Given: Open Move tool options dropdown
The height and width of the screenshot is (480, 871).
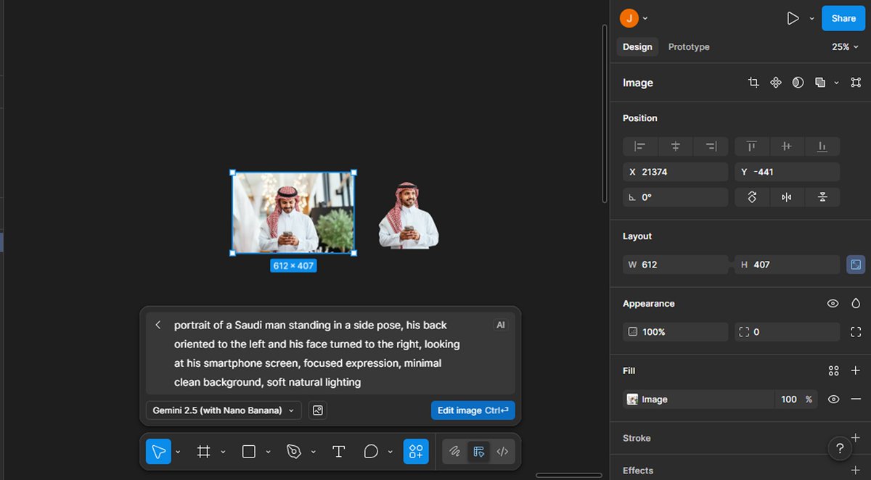Looking at the screenshot, I should (179, 452).
